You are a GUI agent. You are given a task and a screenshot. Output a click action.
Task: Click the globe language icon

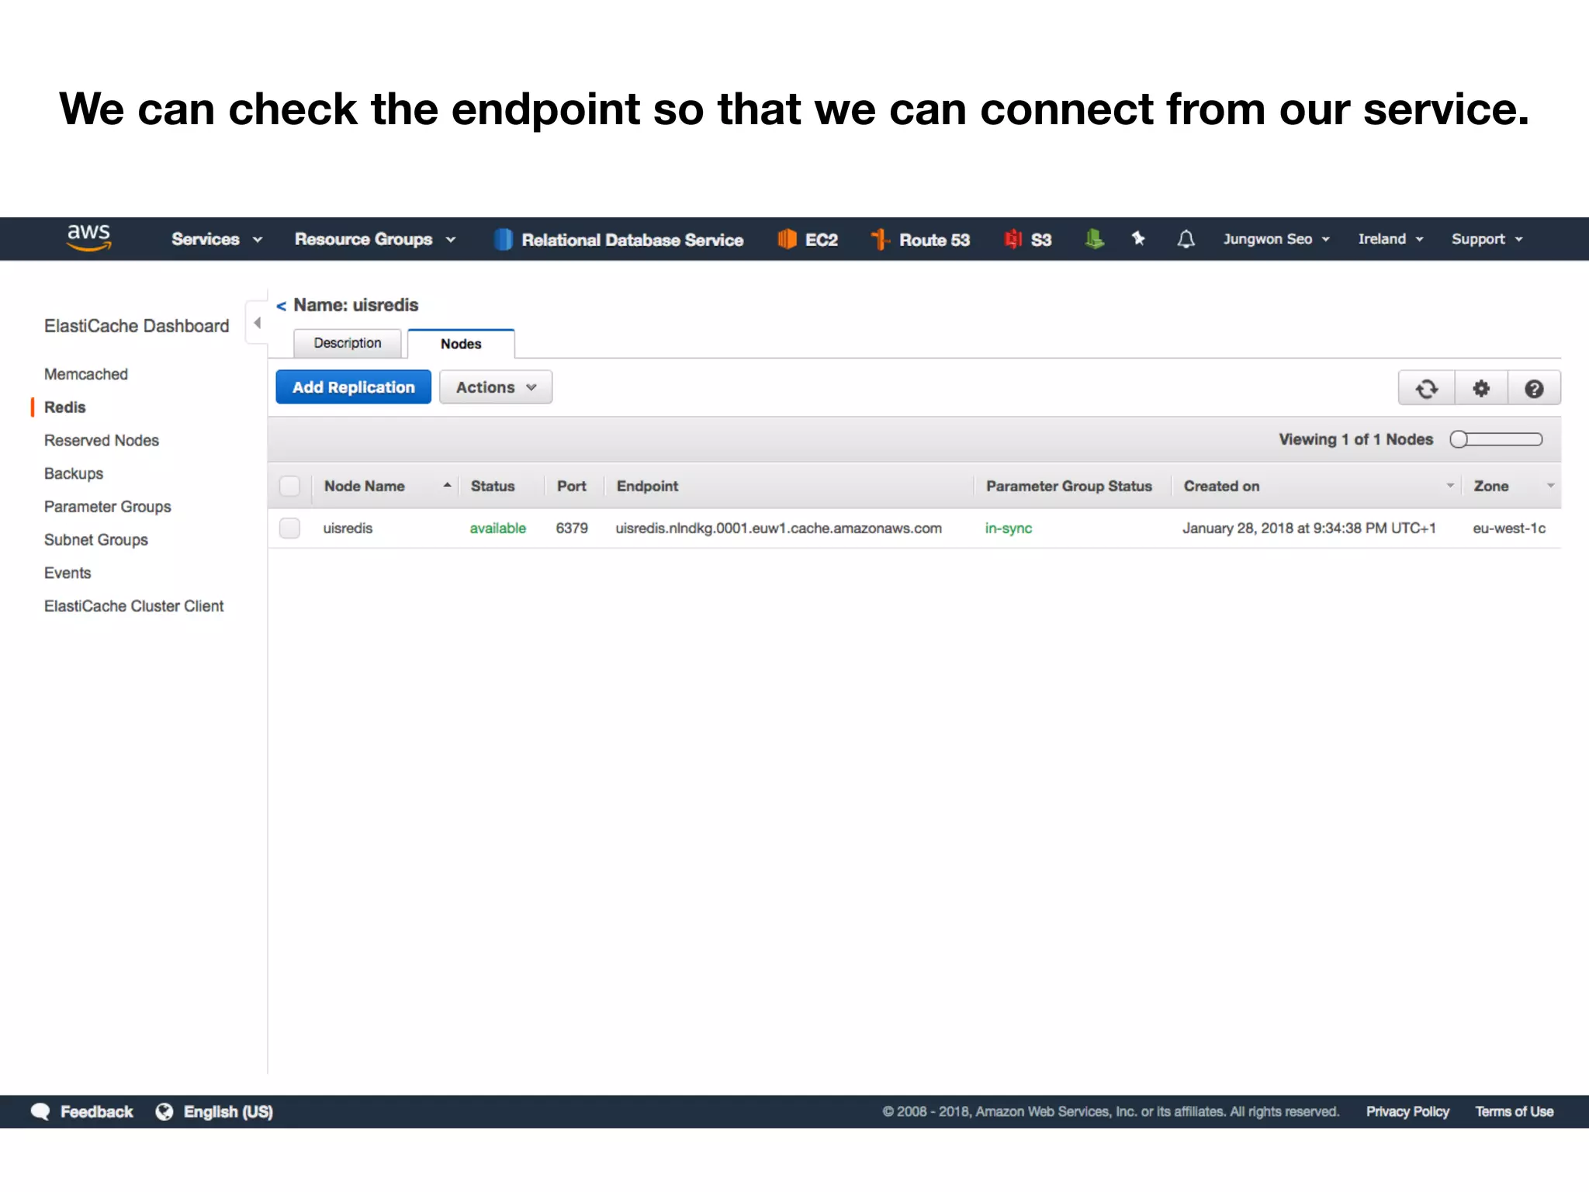point(164,1111)
